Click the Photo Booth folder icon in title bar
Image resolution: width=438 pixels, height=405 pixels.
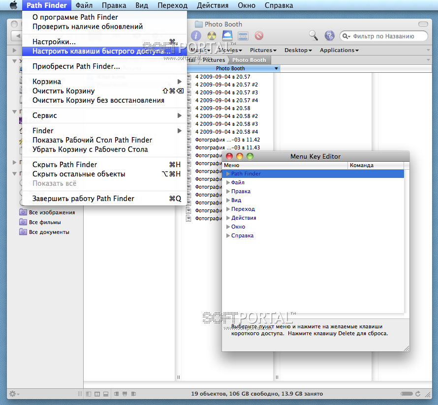(199, 24)
